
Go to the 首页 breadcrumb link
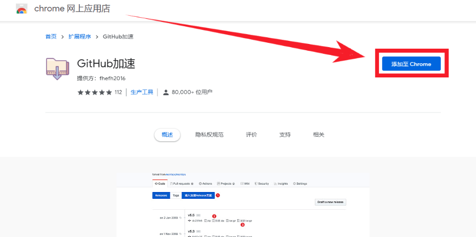click(51, 37)
